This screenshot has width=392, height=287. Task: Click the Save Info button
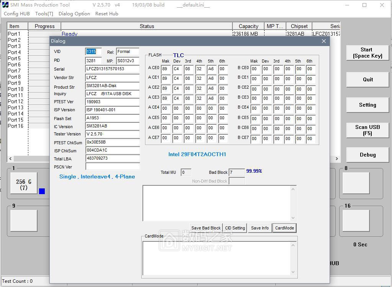(260, 228)
